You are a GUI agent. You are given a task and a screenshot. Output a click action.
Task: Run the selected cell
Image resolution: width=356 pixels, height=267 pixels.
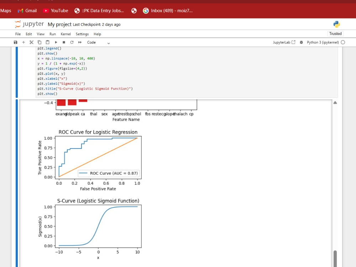[x=56, y=42]
